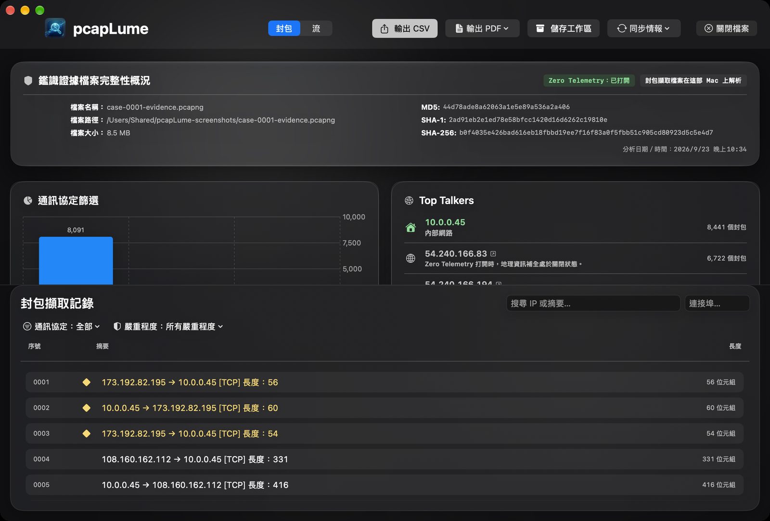Click the 8,441 個封包 count for 10.0.0.45
Image resolution: width=770 pixels, height=521 pixels.
726,227
